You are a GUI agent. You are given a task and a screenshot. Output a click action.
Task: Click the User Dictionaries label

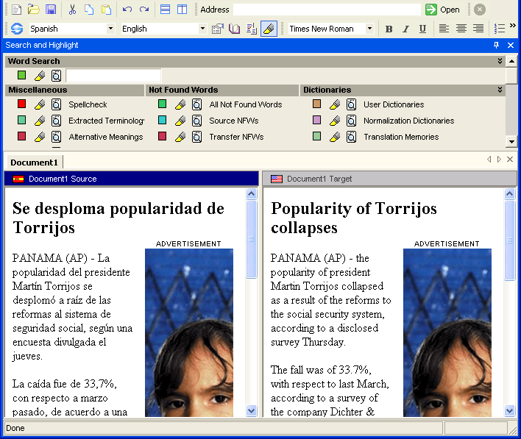[x=394, y=104]
